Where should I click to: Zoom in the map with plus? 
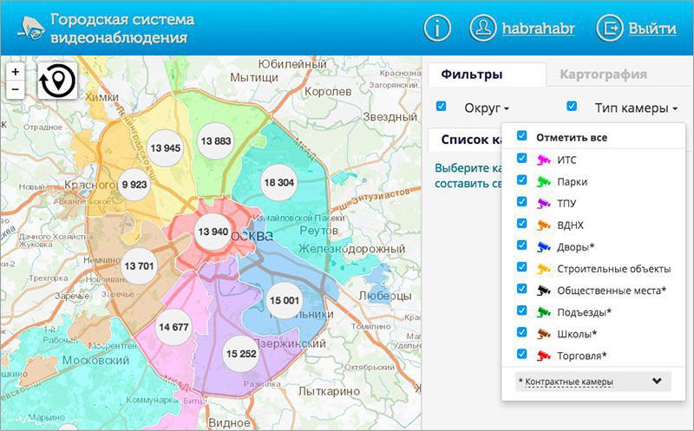(x=16, y=71)
